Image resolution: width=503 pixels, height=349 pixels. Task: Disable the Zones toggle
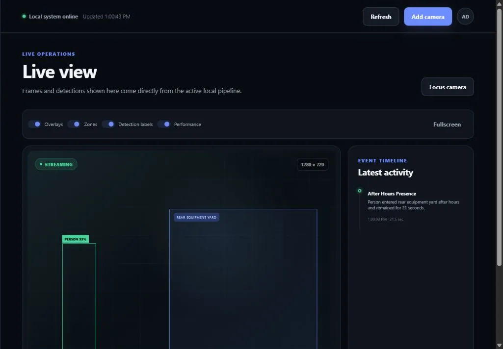pyautogui.click(x=74, y=124)
